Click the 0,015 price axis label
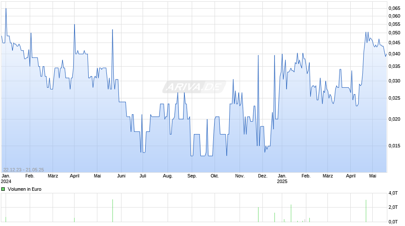 pyautogui.click(x=394, y=146)
